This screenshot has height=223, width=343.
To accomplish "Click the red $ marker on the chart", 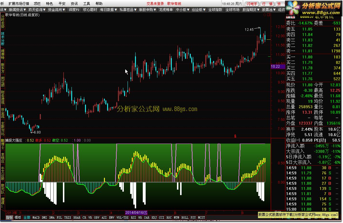I will click(235, 136).
